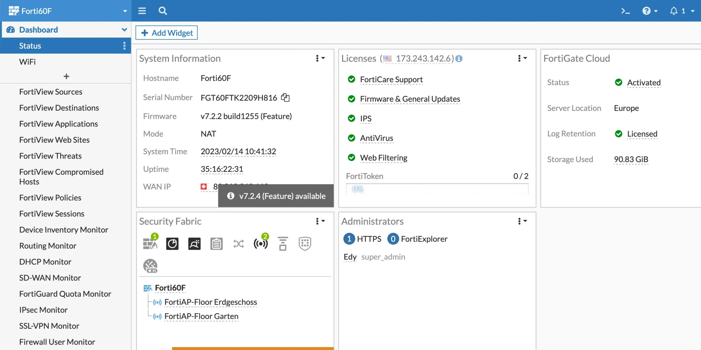
Task: Click the fabric icon between FortiAnalyzer and clipboard icons
Action: coord(194,244)
